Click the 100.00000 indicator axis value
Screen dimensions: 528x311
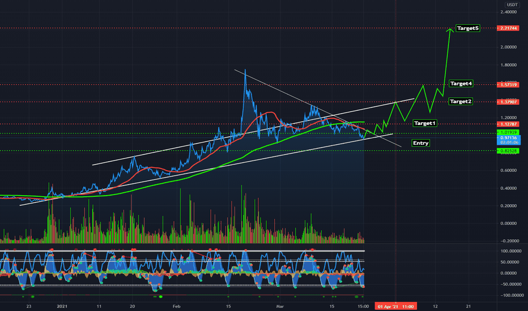click(x=511, y=251)
